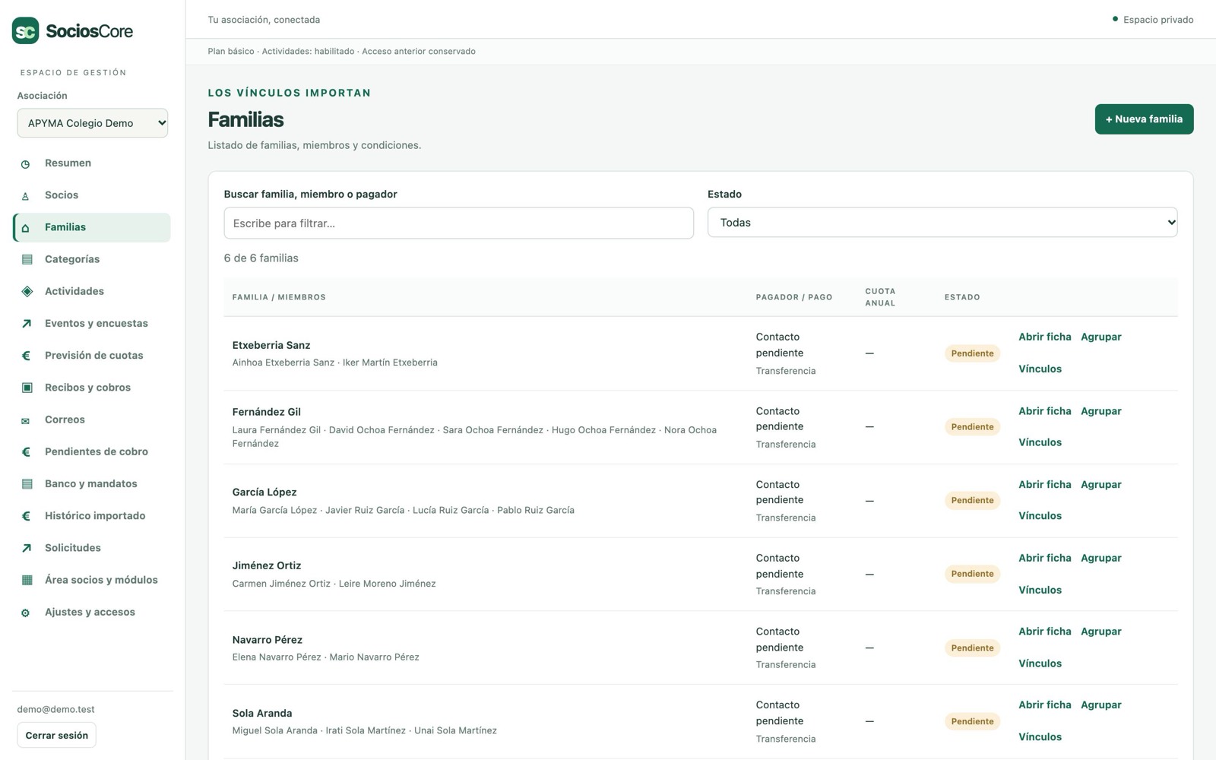Click the Socios person icon
1216x760 pixels.
[x=26, y=196]
